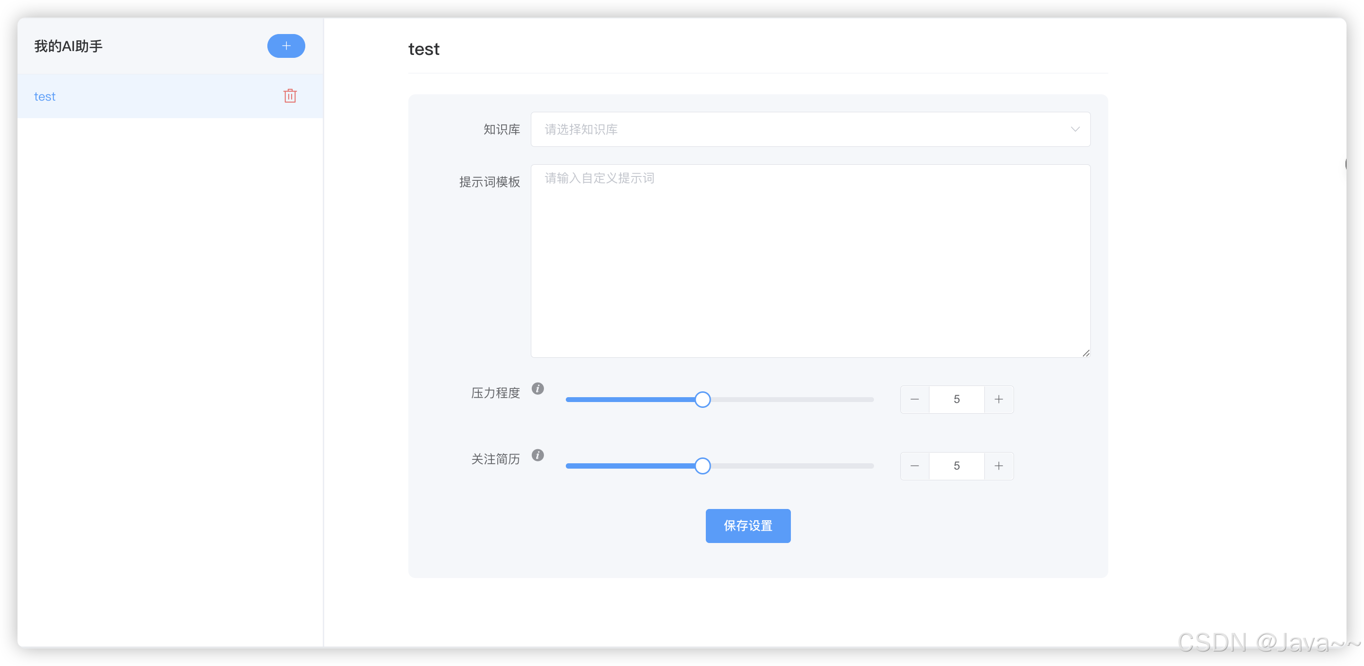1364x666 pixels.
Task: Click the blue plus button to add assistant
Action: pyautogui.click(x=286, y=46)
